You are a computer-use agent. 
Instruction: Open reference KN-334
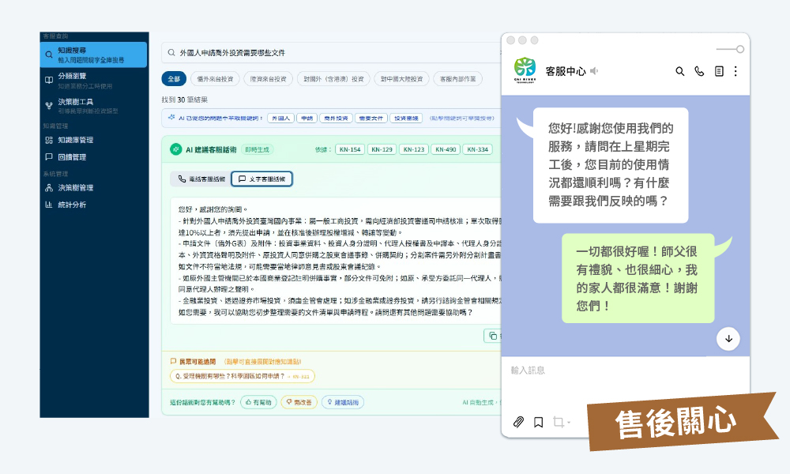pyautogui.click(x=478, y=149)
